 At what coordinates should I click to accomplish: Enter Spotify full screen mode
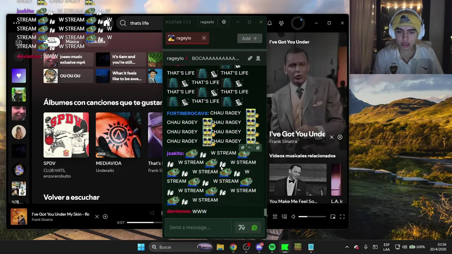[x=342, y=217]
